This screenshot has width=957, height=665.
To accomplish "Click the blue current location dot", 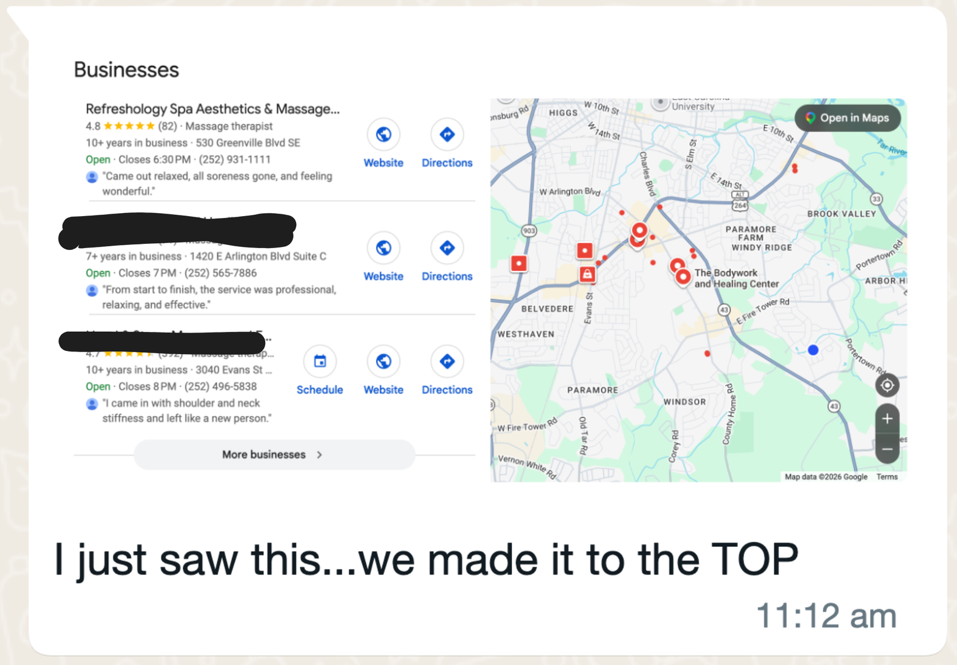I will 813,350.
